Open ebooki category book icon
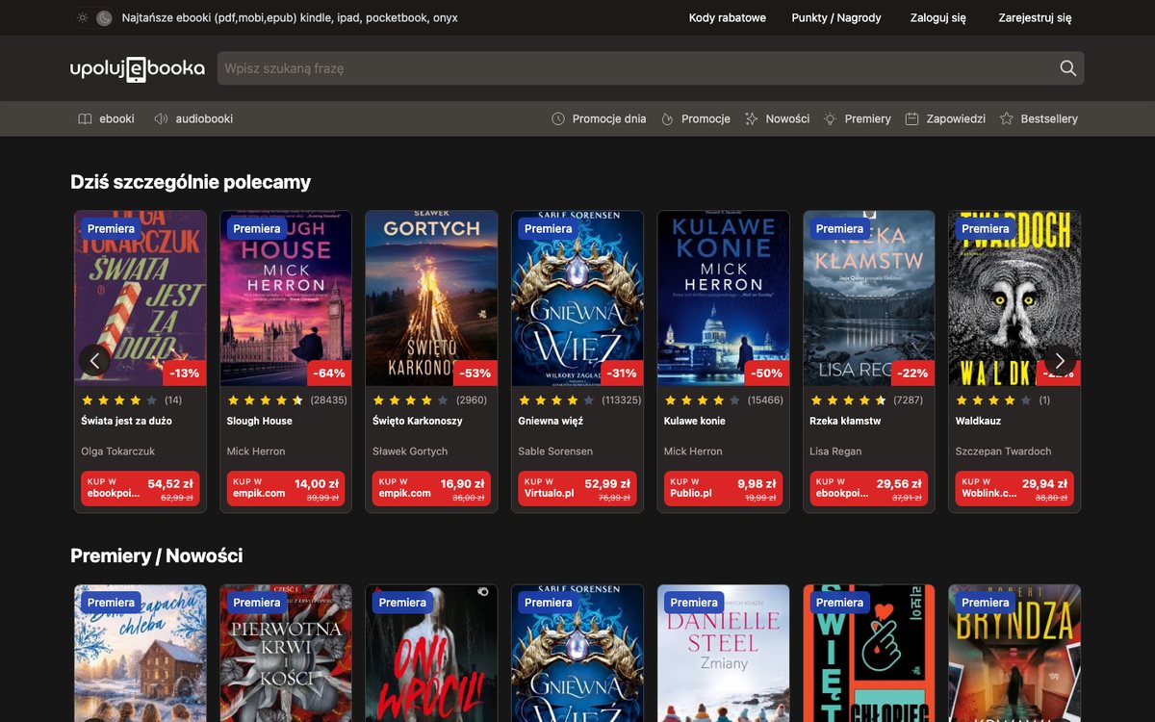Image resolution: width=1155 pixels, height=722 pixels. tap(85, 119)
